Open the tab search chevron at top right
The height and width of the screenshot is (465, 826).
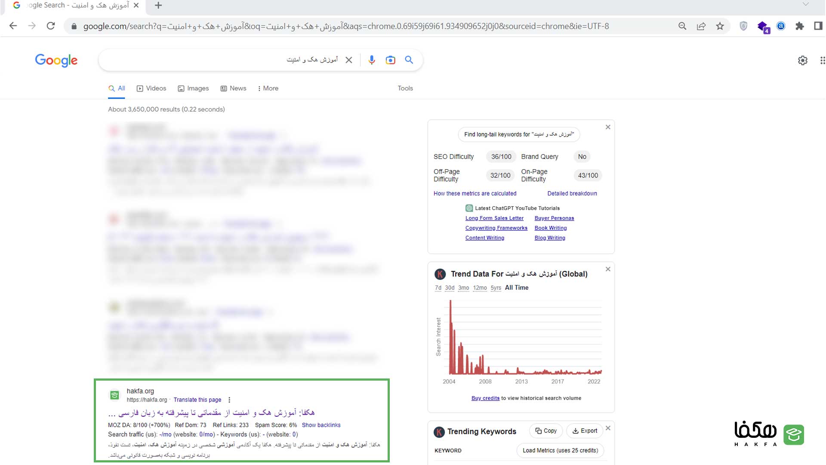click(805, 4)
